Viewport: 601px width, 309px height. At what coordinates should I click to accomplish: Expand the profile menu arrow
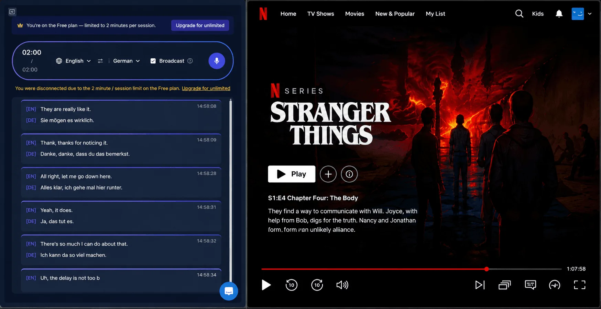coord(590,14)
